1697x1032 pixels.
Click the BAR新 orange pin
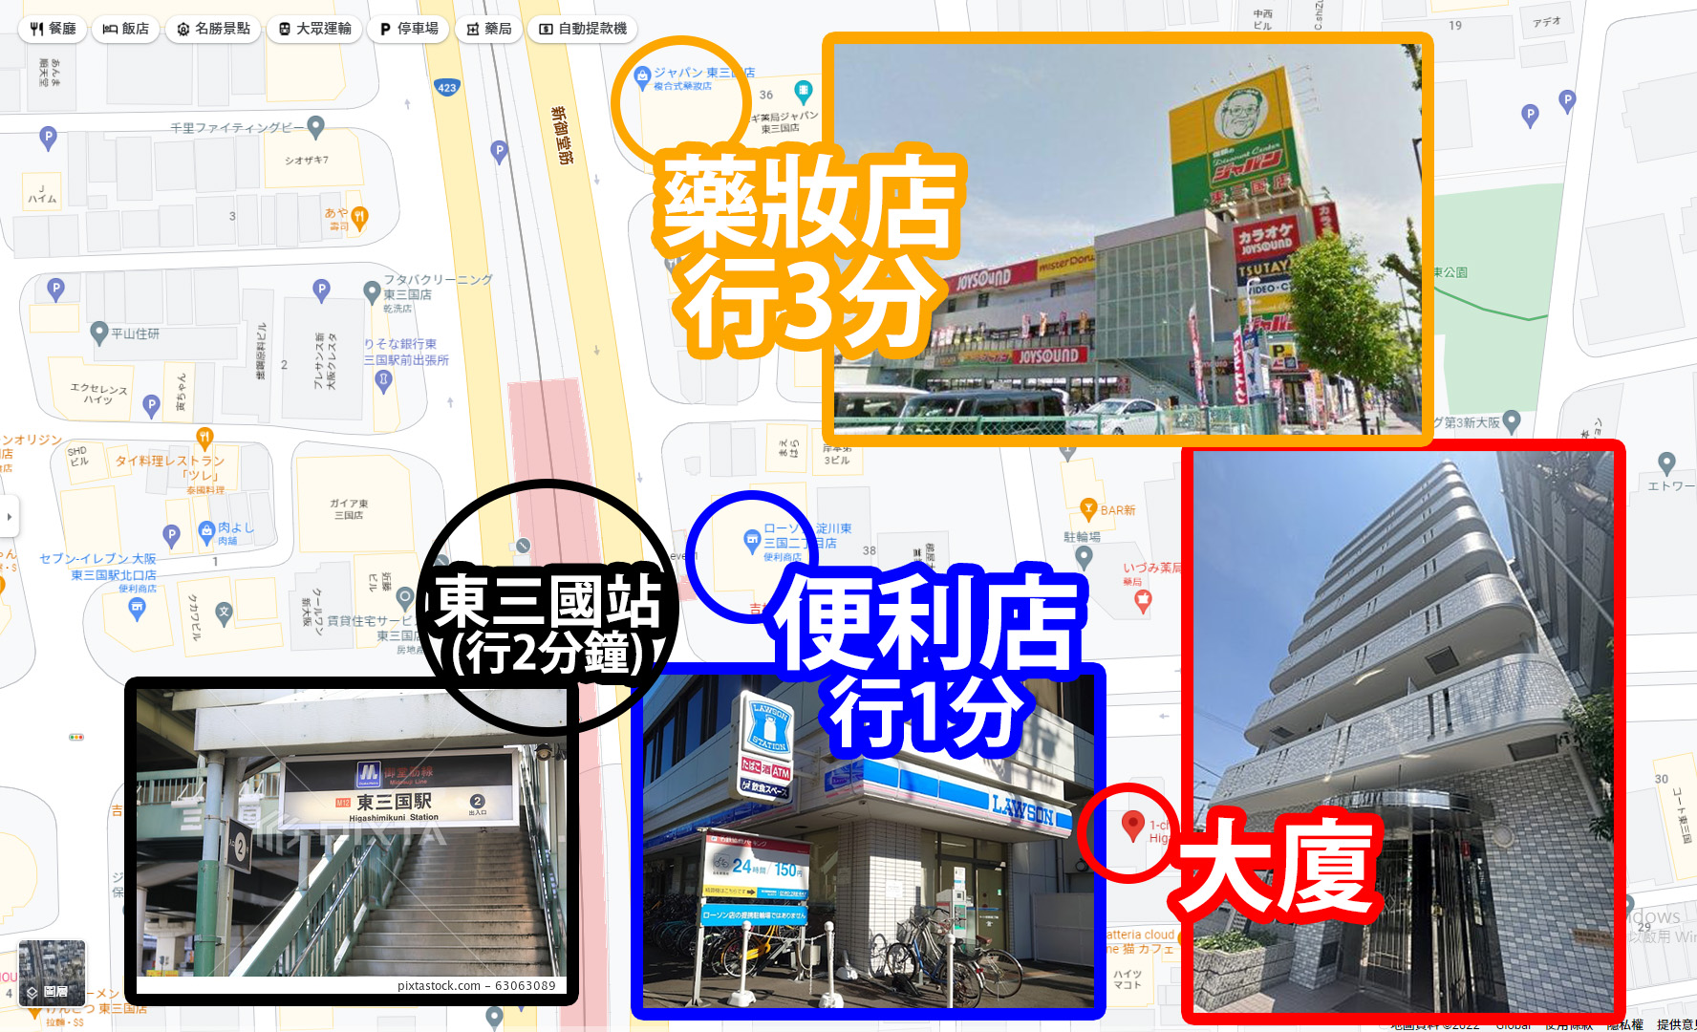[1088, 508]
